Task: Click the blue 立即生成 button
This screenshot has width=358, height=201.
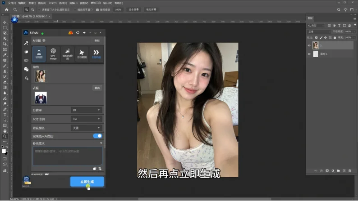Action: click(x=87, y=182)
